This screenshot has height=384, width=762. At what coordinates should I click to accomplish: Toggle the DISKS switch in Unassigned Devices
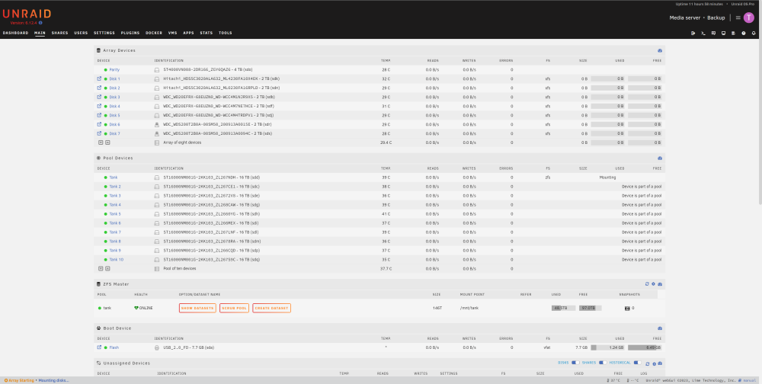pyautogui.click(x=576, y=363)
